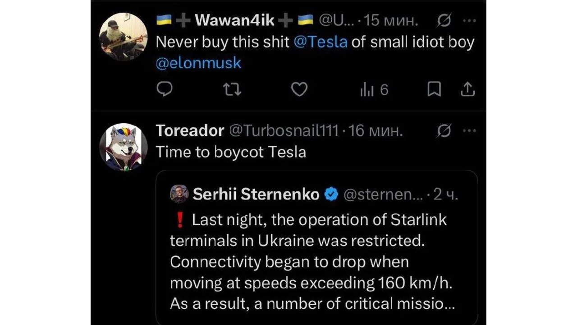View analytics showing 6 views
The image size is (577, 325).
374,90
